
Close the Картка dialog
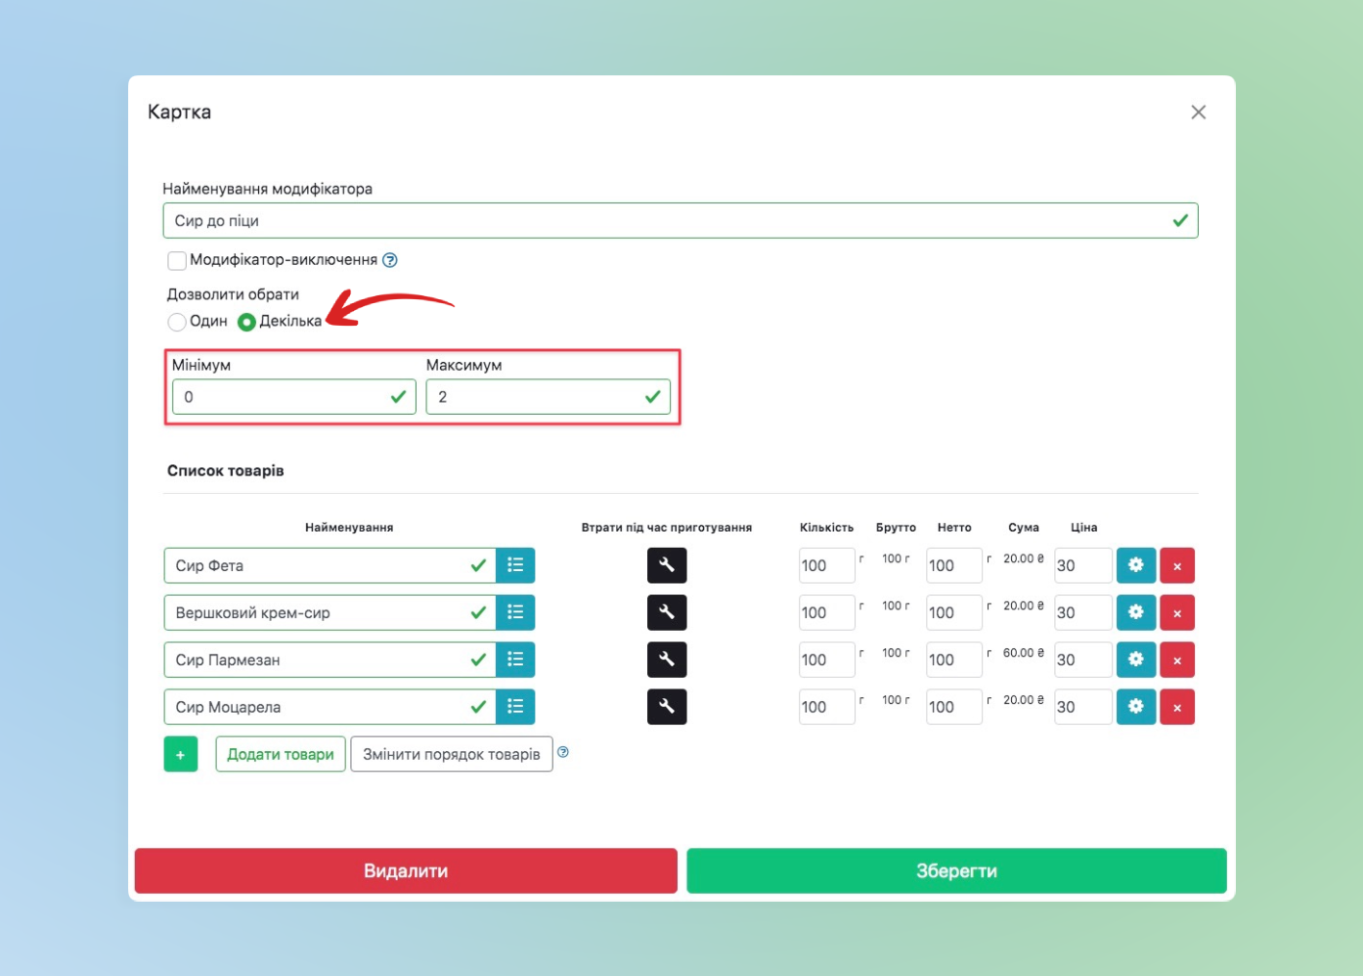tap(1198, 112)
